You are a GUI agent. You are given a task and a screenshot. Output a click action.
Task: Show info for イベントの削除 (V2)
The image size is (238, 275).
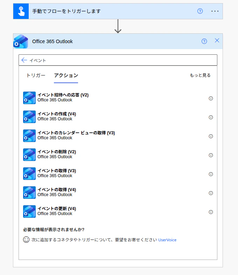coord(211,155)
